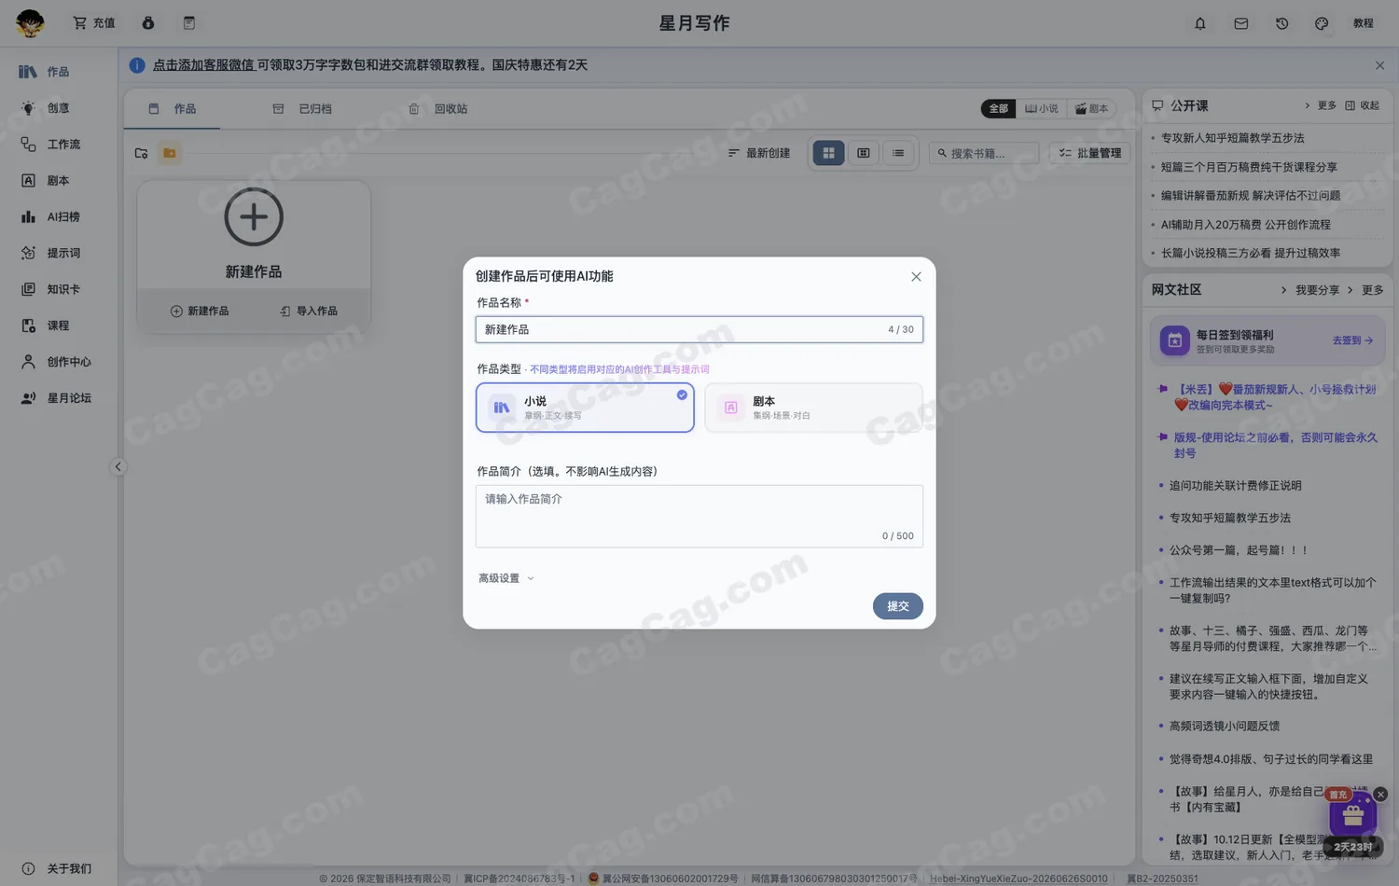Click the 作品名称 input field
Viewport: 1399px width, 886px height.
(x=699, y=329)
